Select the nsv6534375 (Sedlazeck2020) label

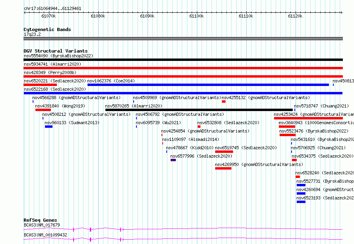point(323,156)
